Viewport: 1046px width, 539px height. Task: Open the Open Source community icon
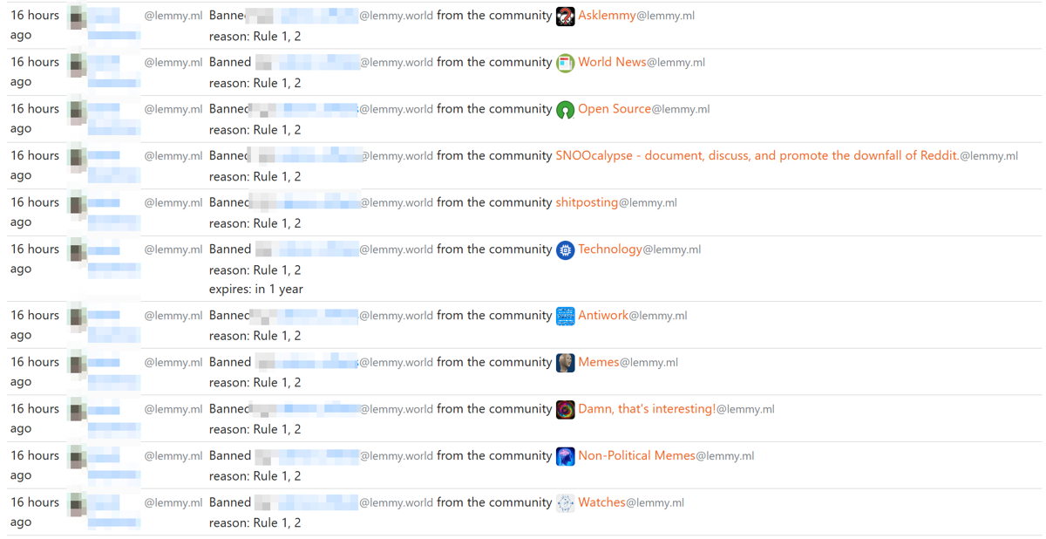(x=566, y=110)
